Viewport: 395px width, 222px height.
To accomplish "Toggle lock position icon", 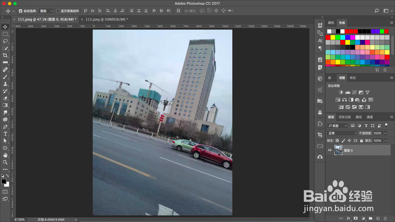I will coord(349,141).
